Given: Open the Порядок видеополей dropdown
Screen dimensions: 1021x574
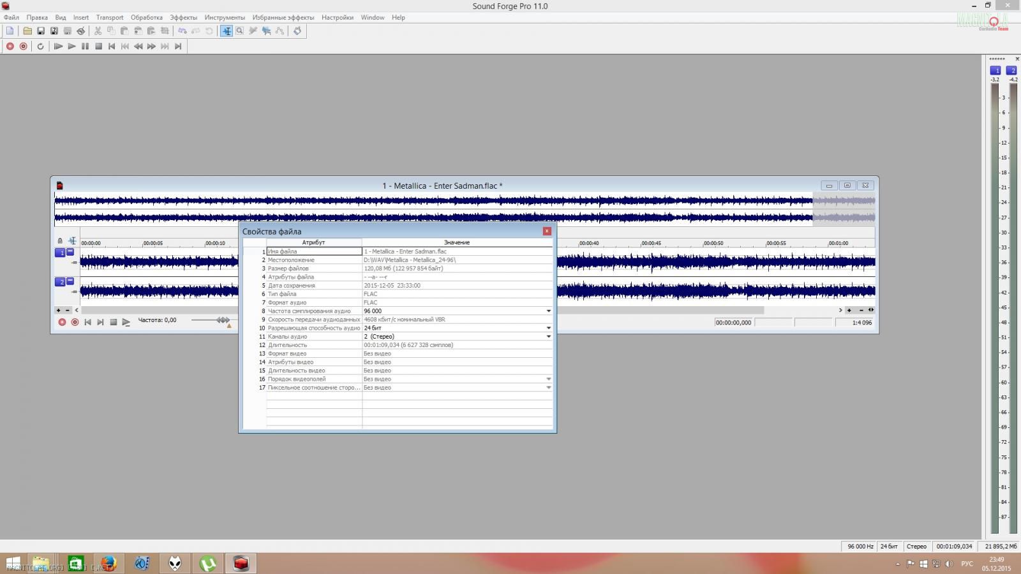Looking at the screenshot, I should (x=548, y=379).
